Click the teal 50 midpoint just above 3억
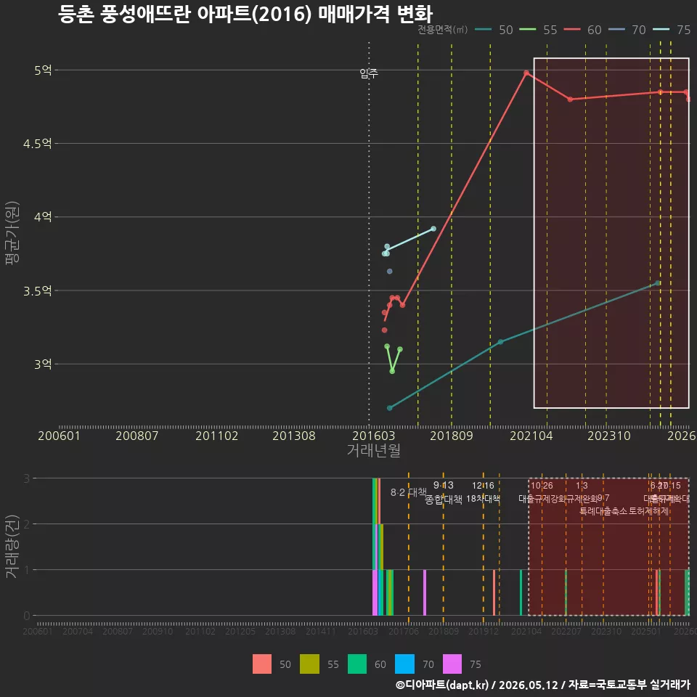697x697 pixels. click(x=500, y=342)
